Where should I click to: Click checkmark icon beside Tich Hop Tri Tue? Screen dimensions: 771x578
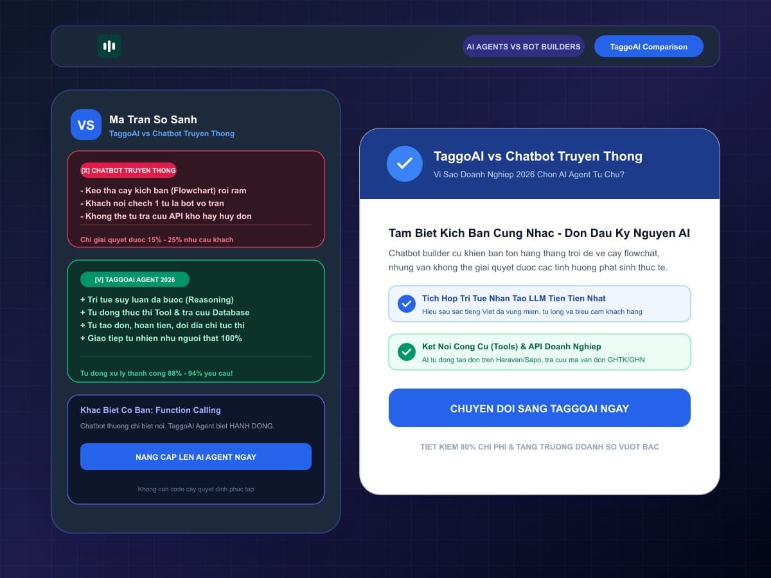click(x=407, y=304)
